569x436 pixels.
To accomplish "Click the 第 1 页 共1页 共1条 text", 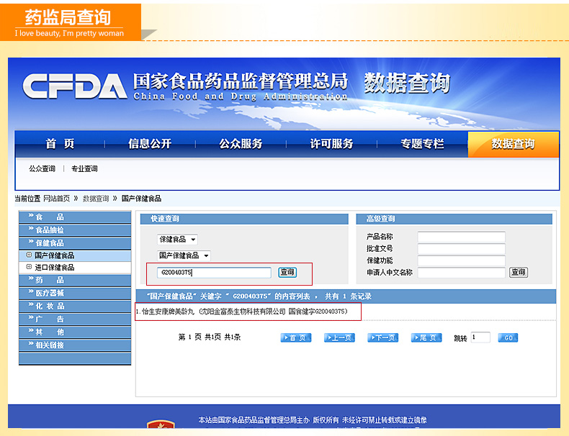I will 210,337.
